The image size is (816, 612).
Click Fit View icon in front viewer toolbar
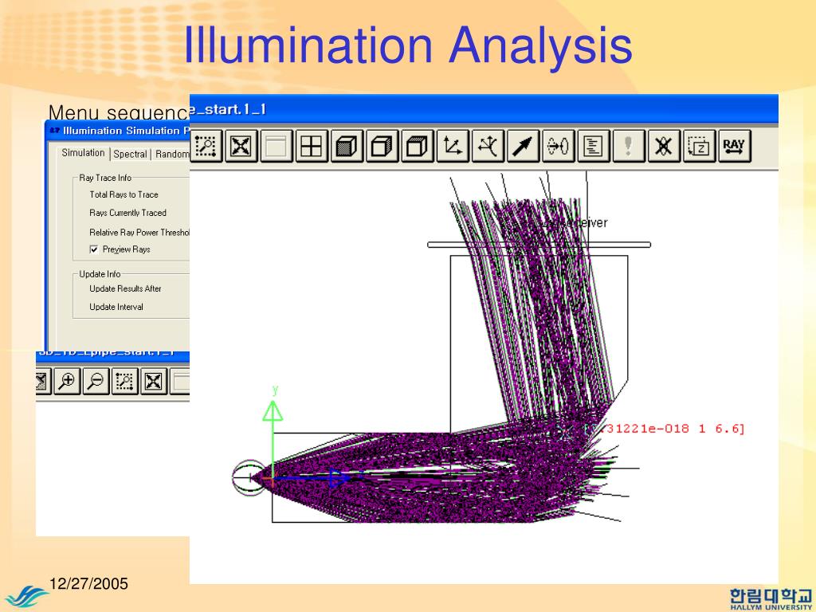click(241, 147)
